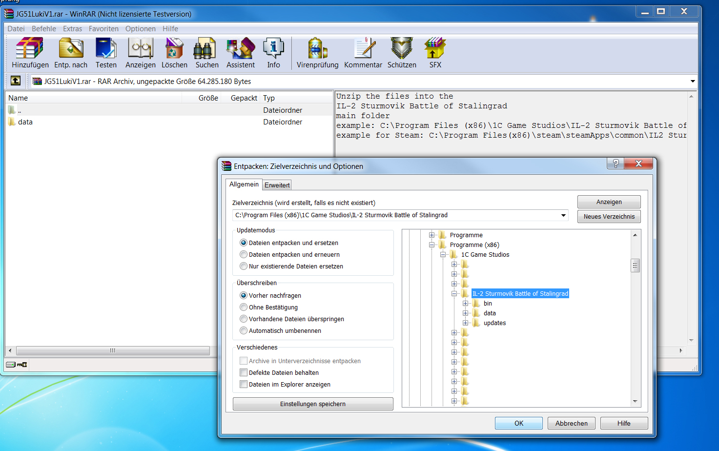Click the 1C Game Studios folder icon

click(x=454, y=254)
